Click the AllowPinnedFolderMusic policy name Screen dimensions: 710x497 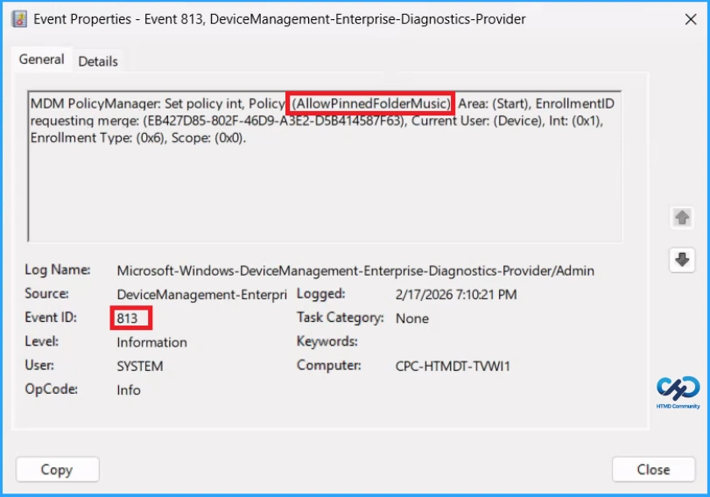[x=371, y=103]
